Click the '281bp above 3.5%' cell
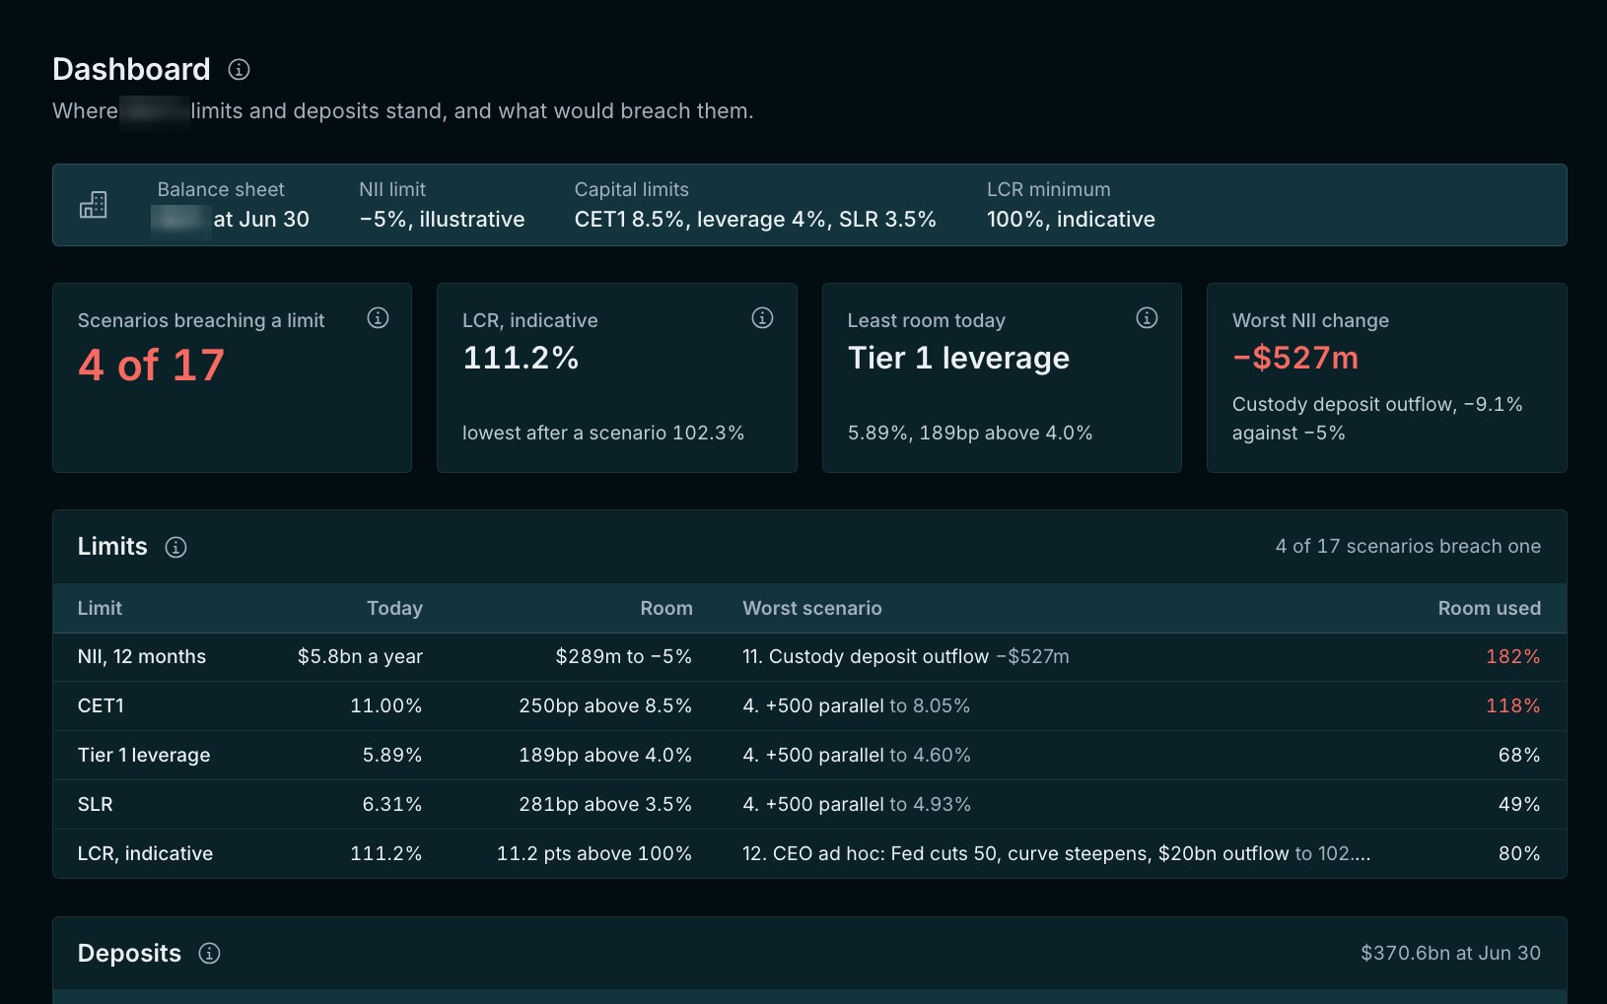 click(x=605, y=804)
